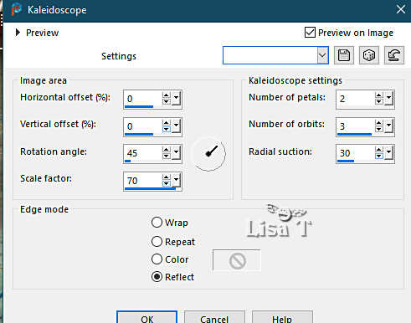Toggle the Preview on Image checkbox
411x323 pixels.
pyautogui.click(x=310, y=33)
